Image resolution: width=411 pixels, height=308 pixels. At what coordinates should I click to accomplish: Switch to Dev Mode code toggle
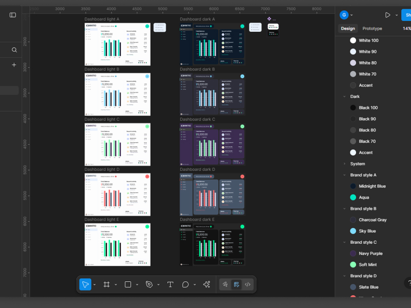pos(248,284)
